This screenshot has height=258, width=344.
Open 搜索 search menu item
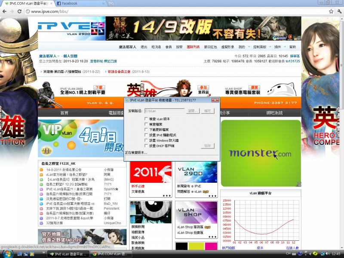click(179, 47)
